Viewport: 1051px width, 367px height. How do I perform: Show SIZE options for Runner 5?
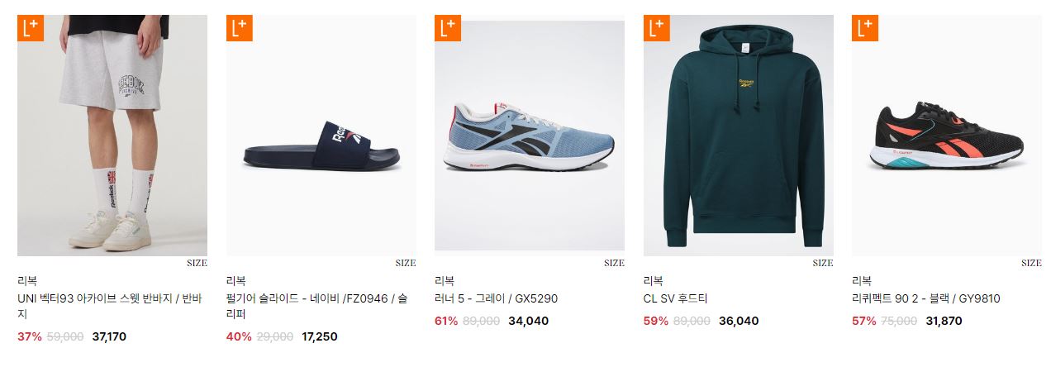pos(614,263)
